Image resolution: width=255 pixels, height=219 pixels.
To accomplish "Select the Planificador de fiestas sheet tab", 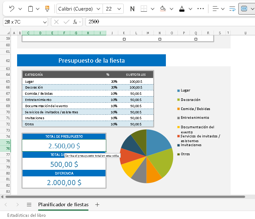I will tap(63, 204).
